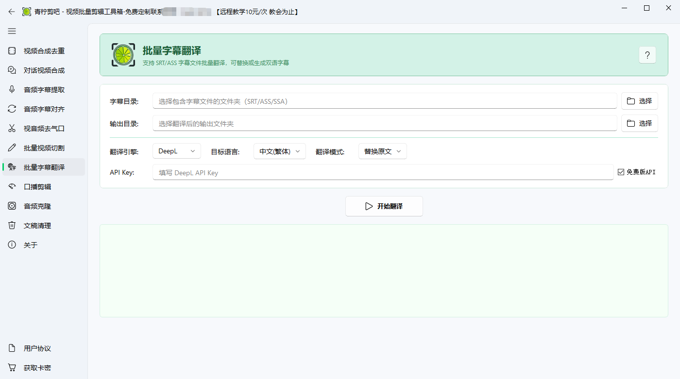The height and width of the screenshot is (379, 680).
Task: Click the trash icon beside 文稿清理
Action: click(x=12, y=225)
